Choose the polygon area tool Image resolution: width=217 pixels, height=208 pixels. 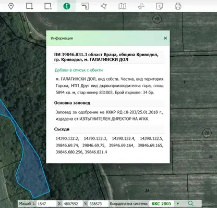click(104, 6)
